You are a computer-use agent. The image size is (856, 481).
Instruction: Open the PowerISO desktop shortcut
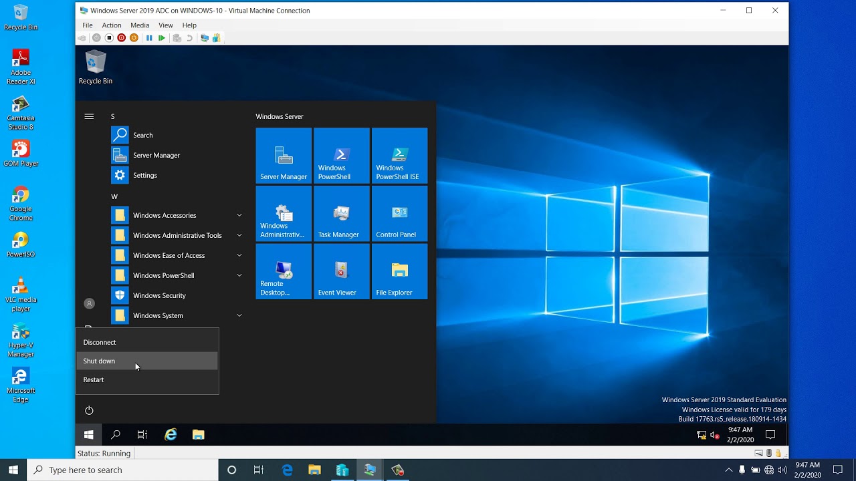pos(21,245)
